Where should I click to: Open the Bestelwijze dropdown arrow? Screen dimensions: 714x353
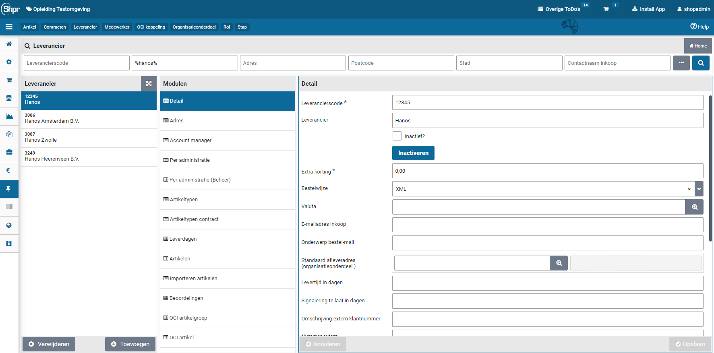tap(699, 189)
